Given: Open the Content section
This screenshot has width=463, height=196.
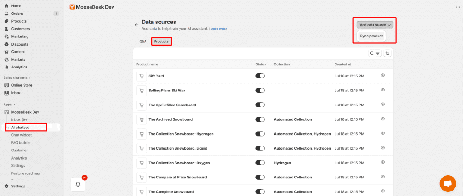Looking at the screenshot, I should click(x=18, y=52).
